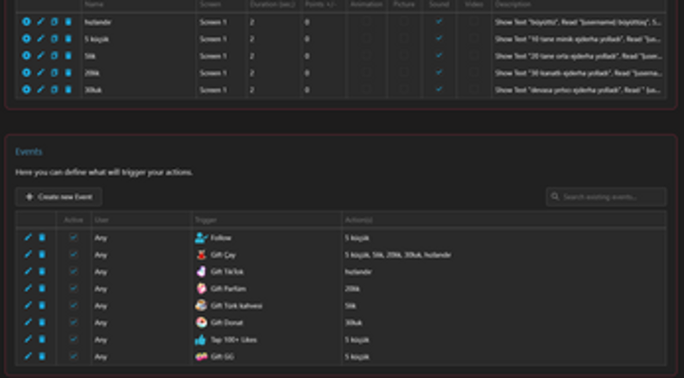The image size is (684, 378).
Task: Test-play the 5lik action
Action: pyautogui.click(x=26, y=55)
